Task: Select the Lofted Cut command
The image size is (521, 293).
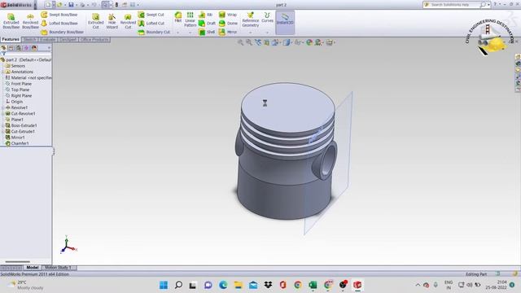Action: pos(151,24)
